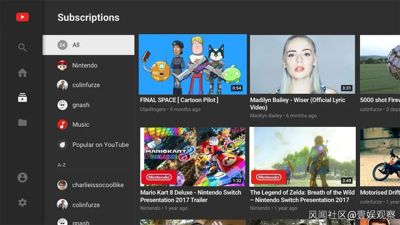This screenshot has height=225, width=400.
Task: Click Mario Kart 8 Deluxe trailer title
Action: (191, 196)
